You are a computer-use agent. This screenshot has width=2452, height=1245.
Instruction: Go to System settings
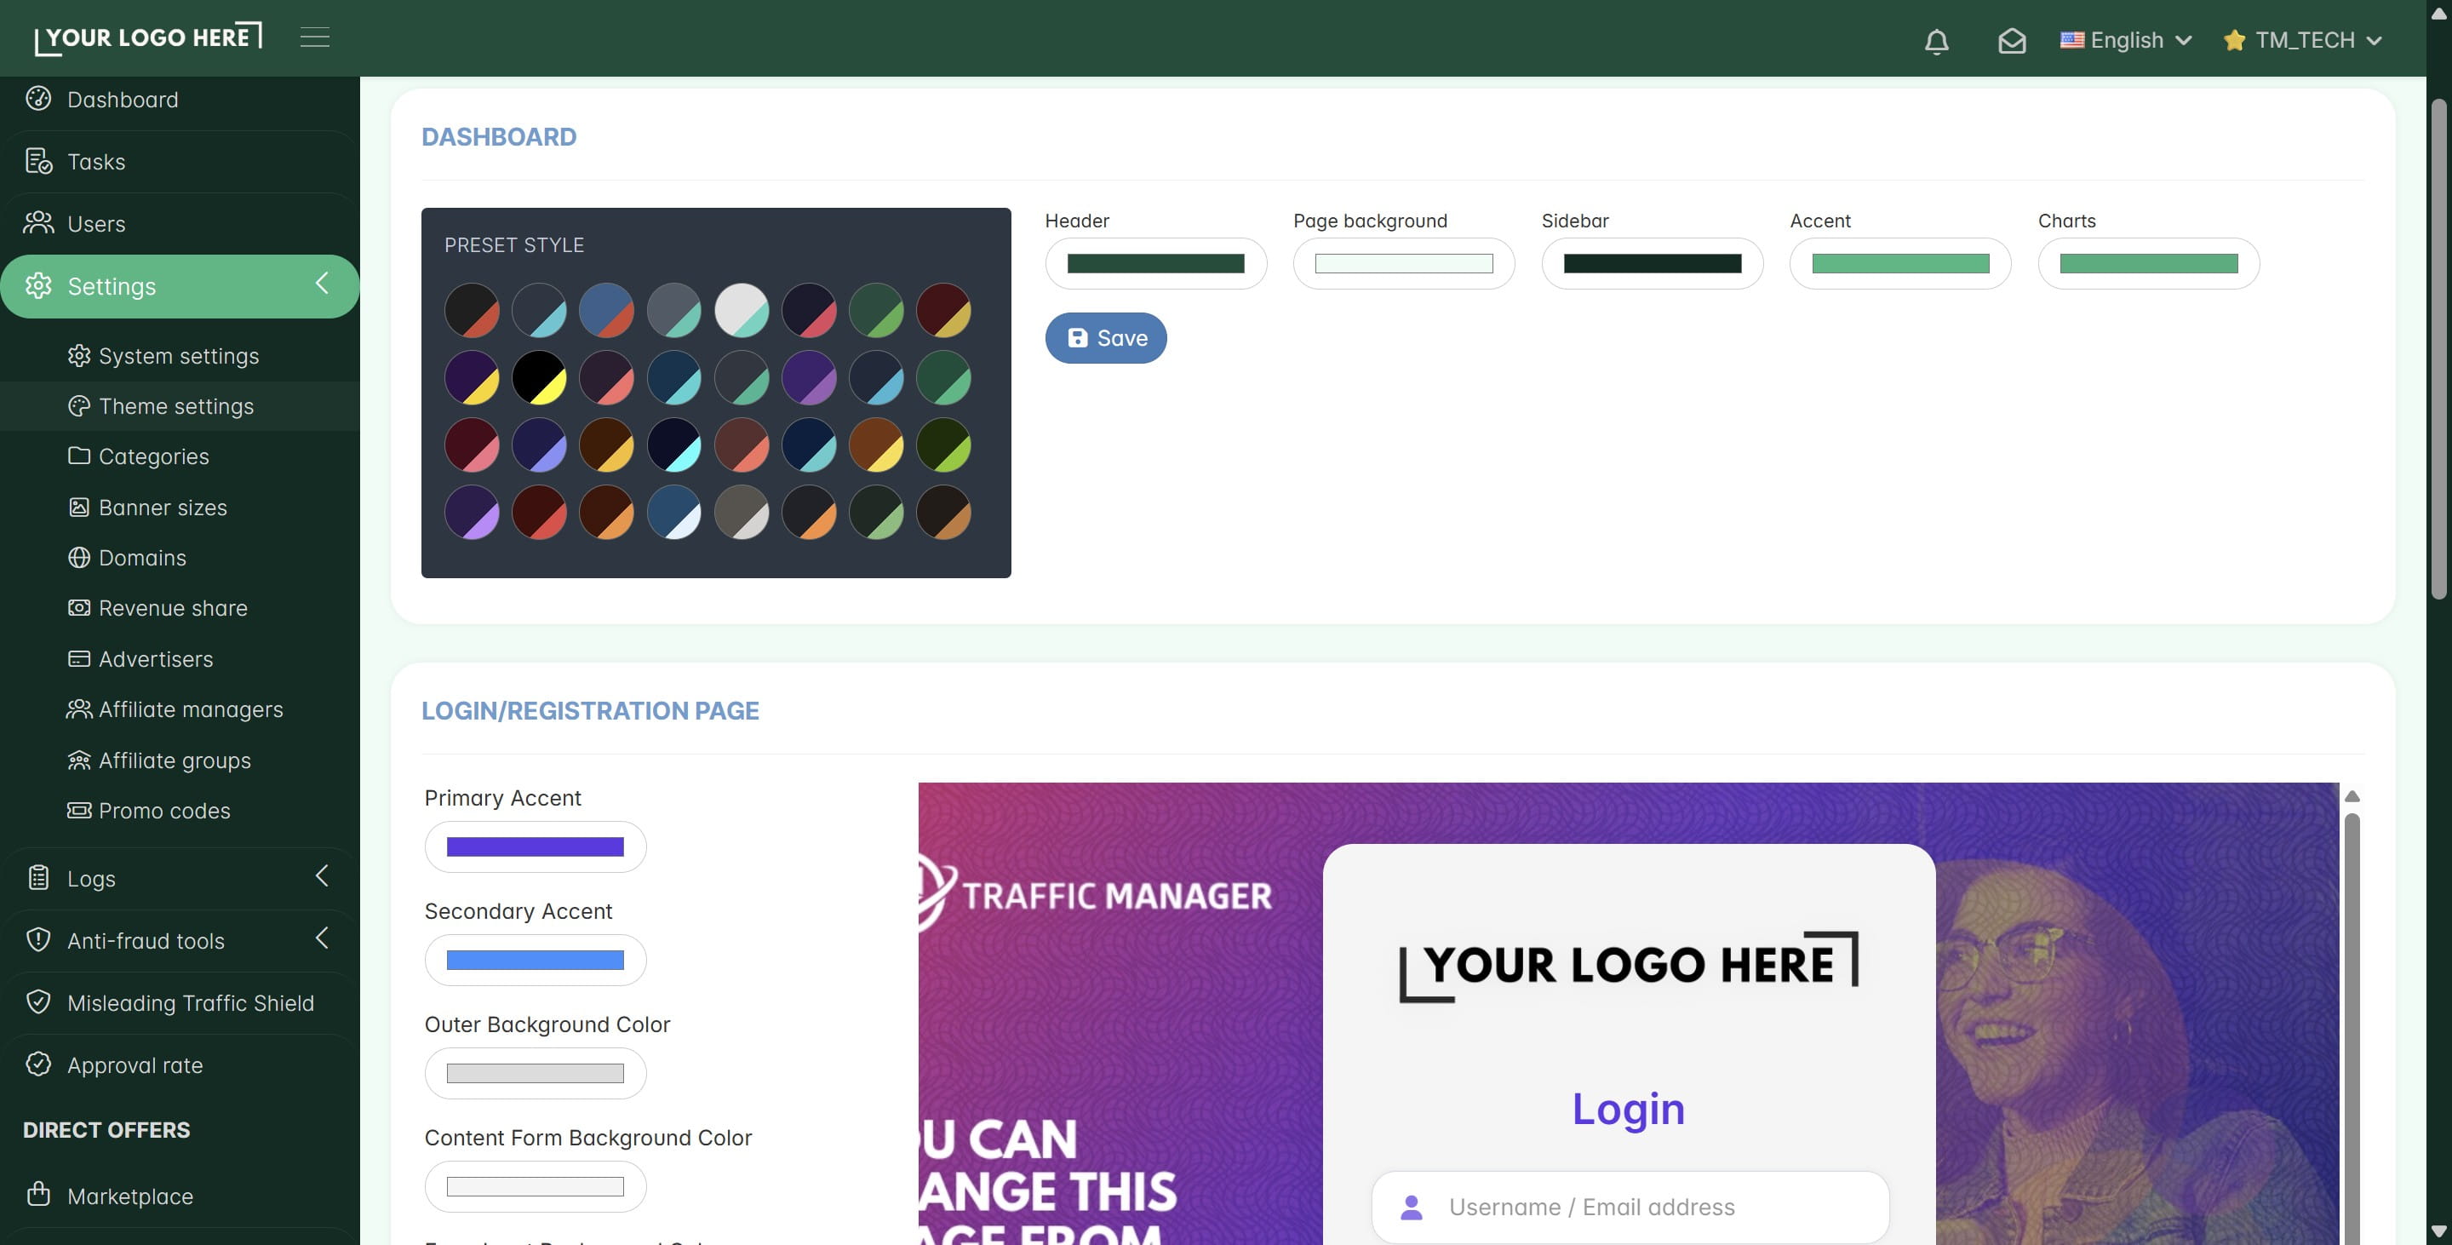pyautogui.click(x=179, y=355)
